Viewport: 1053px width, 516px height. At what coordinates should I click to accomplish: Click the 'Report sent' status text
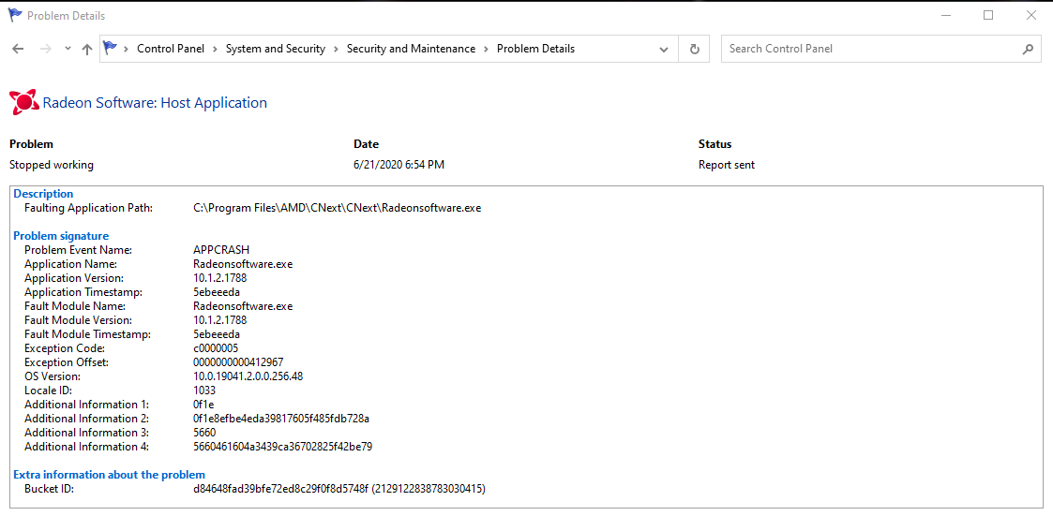[727, 165]
